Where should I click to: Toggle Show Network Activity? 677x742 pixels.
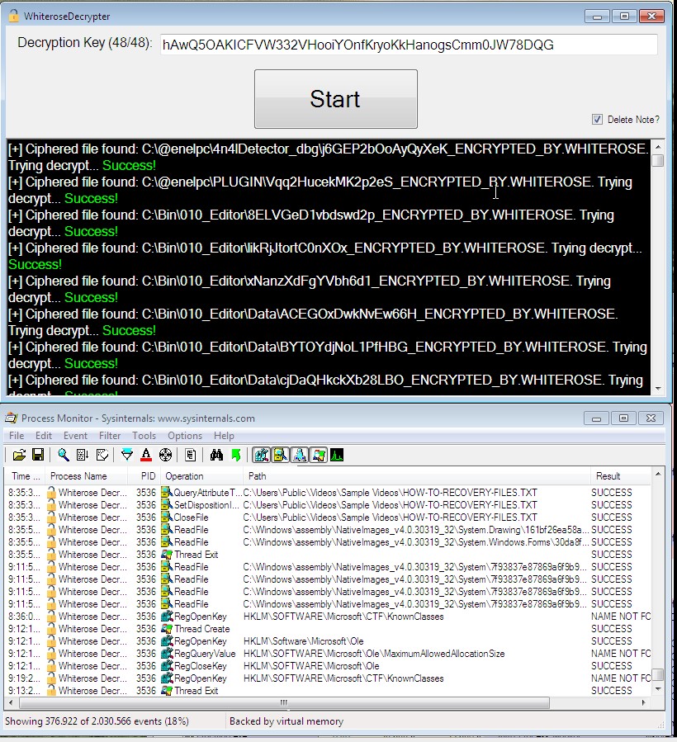tap(299, 456)
